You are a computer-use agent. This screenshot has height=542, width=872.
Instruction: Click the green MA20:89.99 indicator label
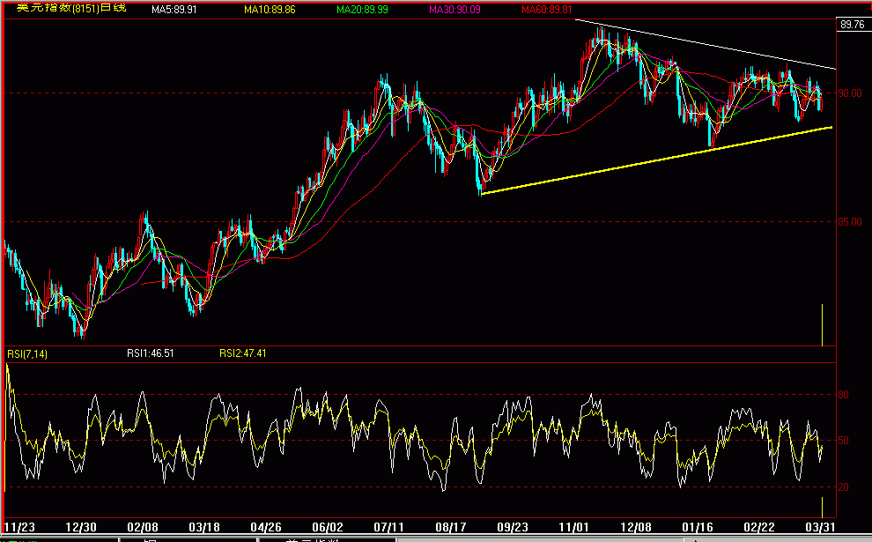363,11
